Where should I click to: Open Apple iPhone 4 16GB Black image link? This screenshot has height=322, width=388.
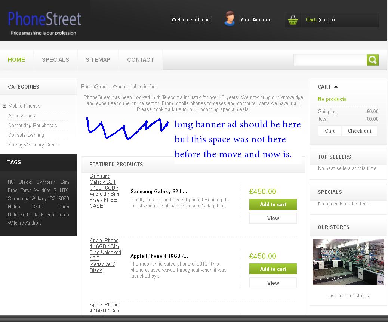tap(105, 255)
